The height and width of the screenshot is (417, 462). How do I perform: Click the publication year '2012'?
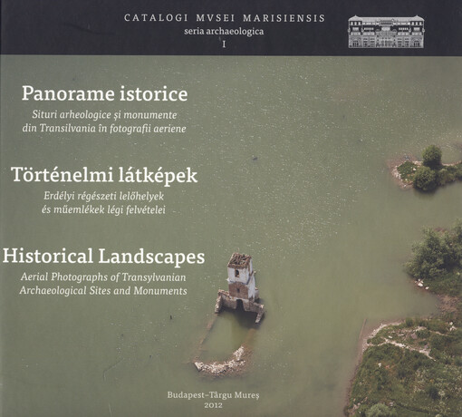pos(213,405)
